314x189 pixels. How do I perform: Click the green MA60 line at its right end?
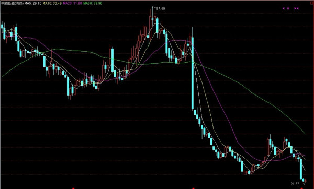(x=305, y=133)
